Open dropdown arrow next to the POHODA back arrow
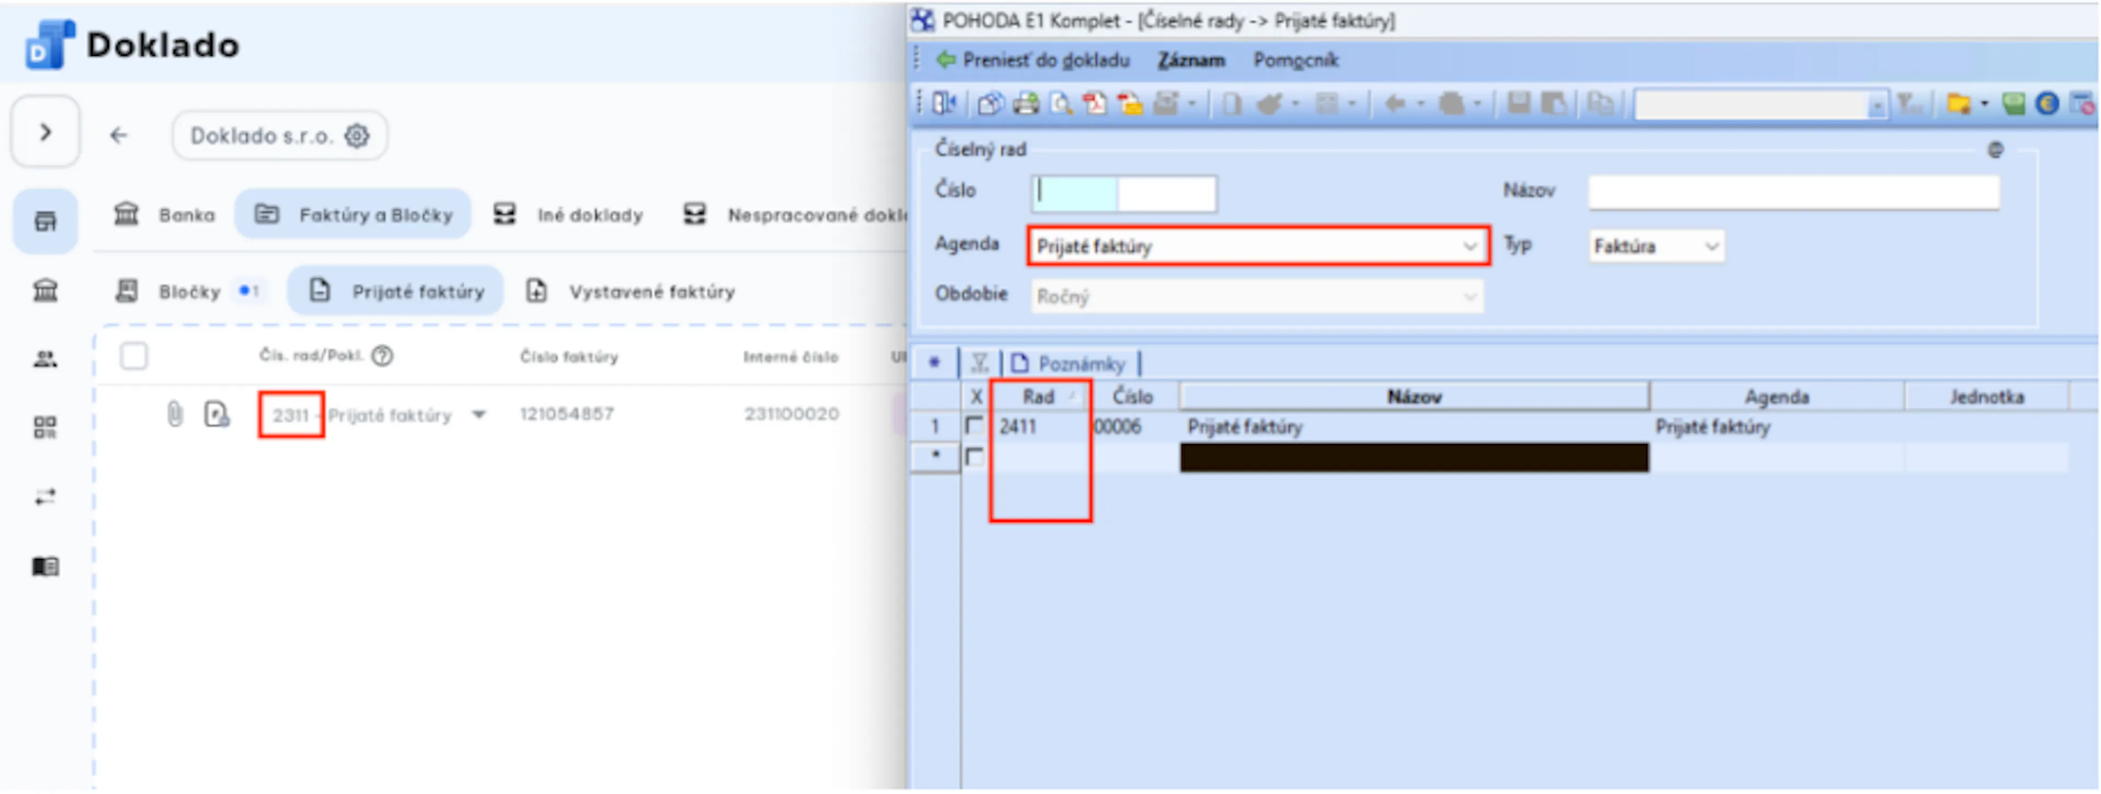Image resolution: width=2101 pixels, height=794 pixels. coord(1420,104)
